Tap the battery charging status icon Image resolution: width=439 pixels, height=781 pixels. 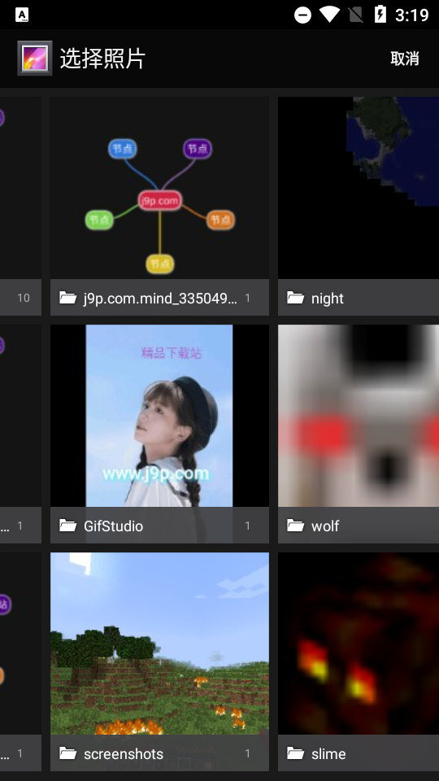(x=380, y=15)
